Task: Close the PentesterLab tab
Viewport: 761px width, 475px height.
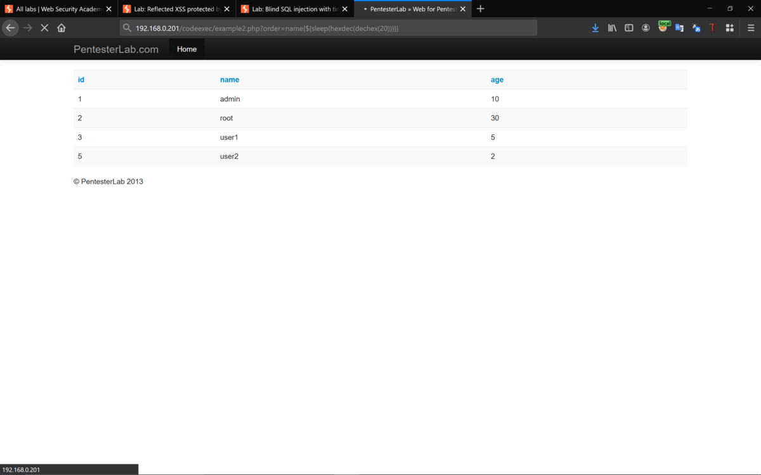Action: click(463, 9)
